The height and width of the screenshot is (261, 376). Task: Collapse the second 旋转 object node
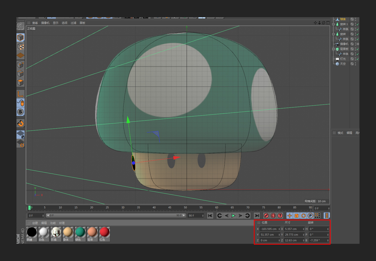pyautogui.click(x=333, y=34)
